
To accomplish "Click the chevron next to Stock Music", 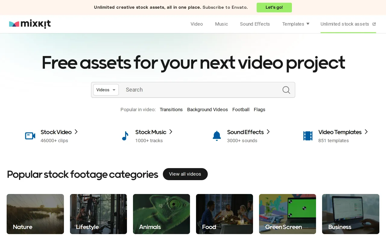I will pyautogui.click(x=171, y=132).
